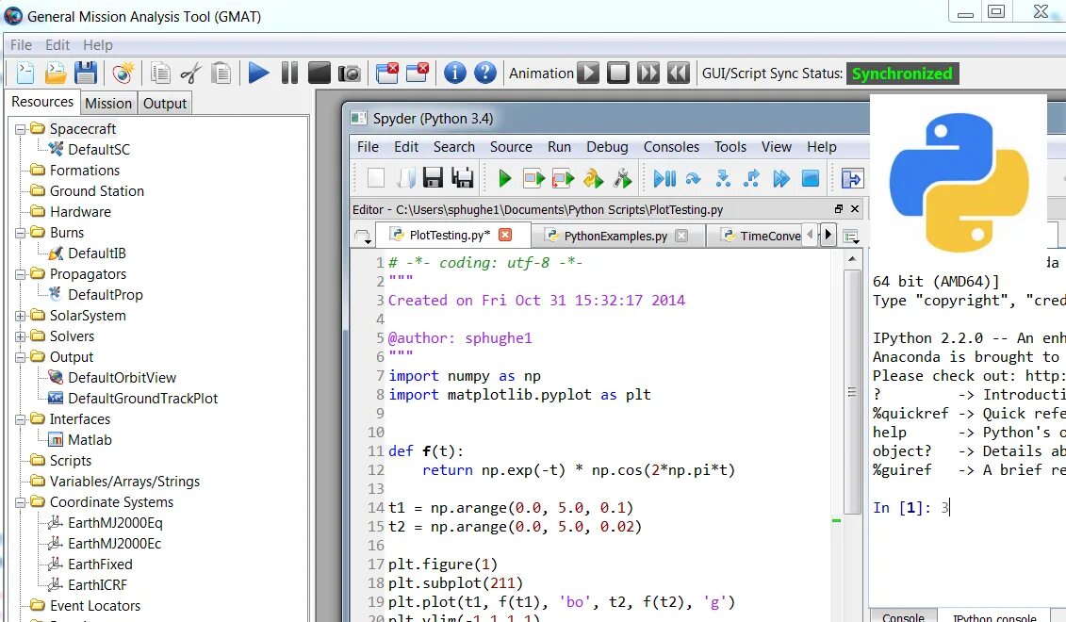Open the Spyder Source menu

coord(511,147)
